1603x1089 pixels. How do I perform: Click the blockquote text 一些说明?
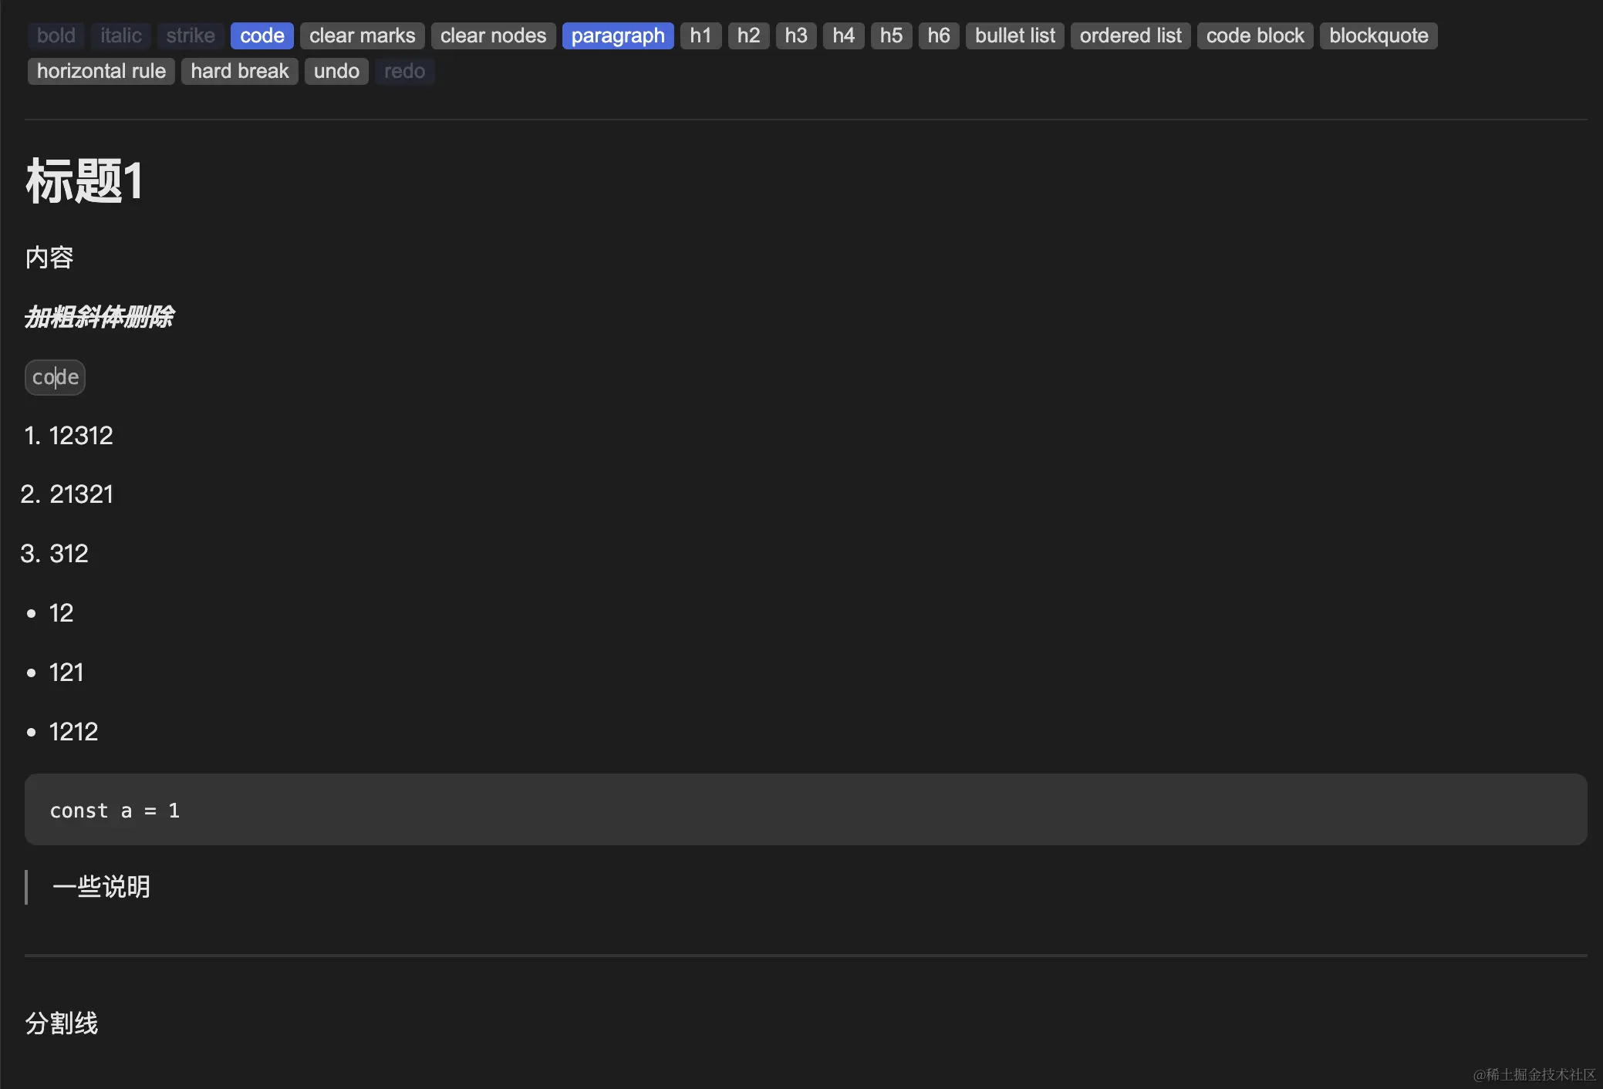point(101,887)
